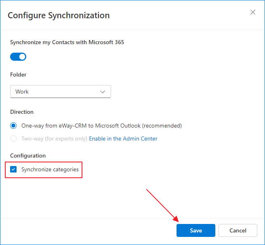Select One-way from eWay-CRM to Outlook option

click(x=13, y=126)
